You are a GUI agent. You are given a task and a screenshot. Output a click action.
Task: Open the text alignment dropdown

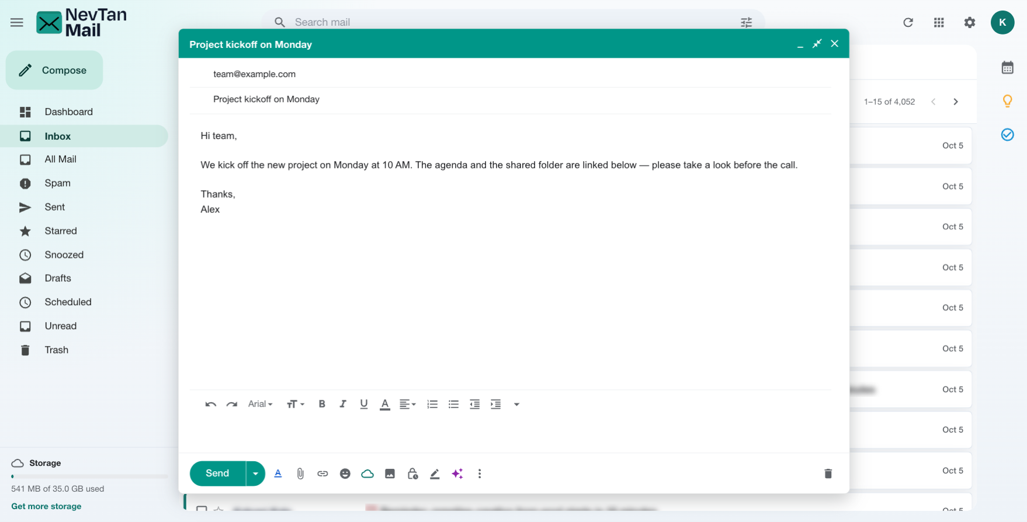407,404
